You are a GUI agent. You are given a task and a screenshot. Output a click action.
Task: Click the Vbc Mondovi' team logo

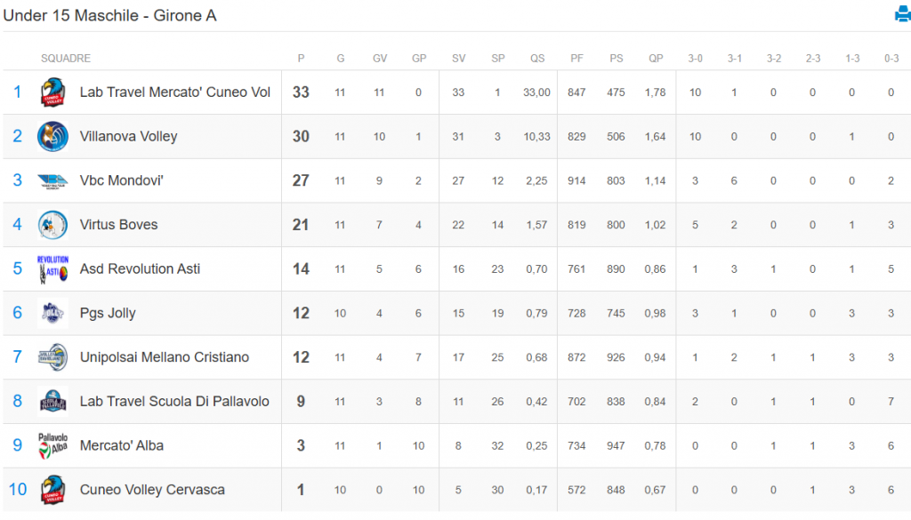pos(52,181)
